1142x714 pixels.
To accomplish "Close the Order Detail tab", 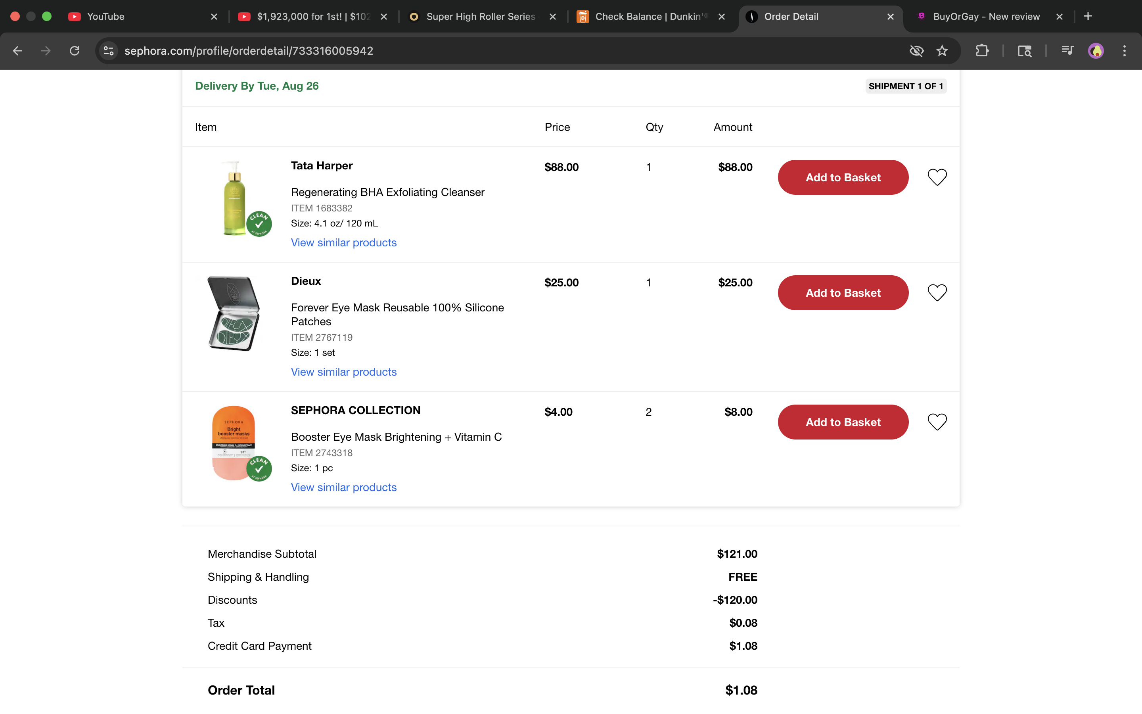I will (x=891, y=17).
